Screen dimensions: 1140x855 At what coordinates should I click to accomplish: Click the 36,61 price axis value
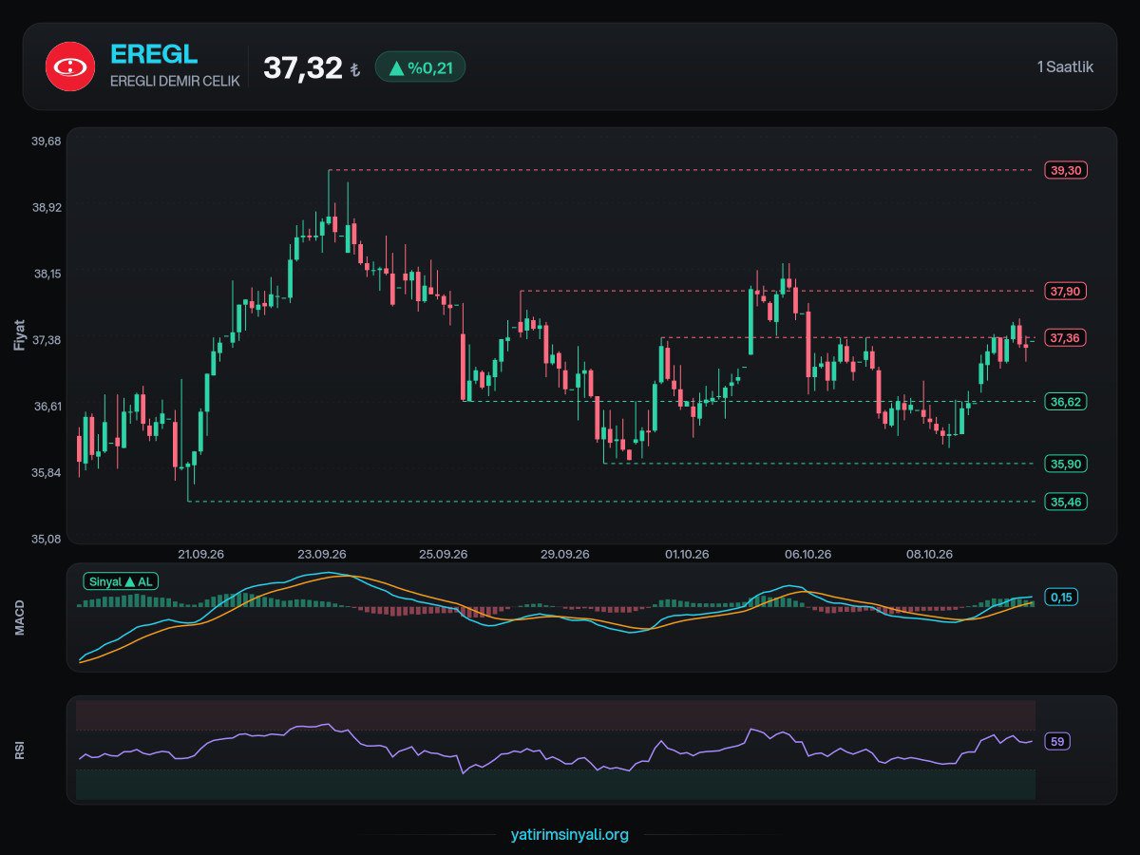[47, 407]
